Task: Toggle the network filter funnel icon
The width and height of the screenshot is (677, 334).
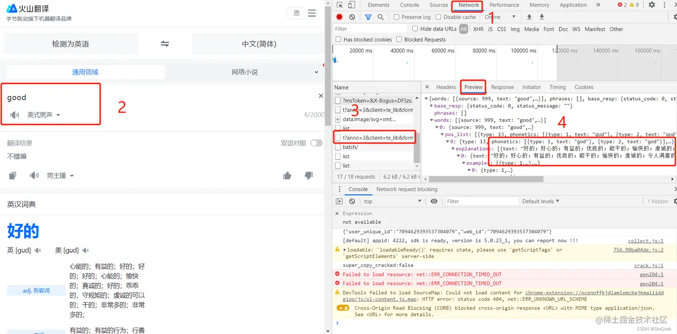Action: pyautogui.click(x=368, y=17)
